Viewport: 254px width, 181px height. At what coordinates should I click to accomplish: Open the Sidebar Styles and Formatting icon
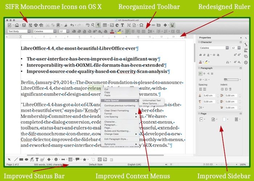pos(246,50)
